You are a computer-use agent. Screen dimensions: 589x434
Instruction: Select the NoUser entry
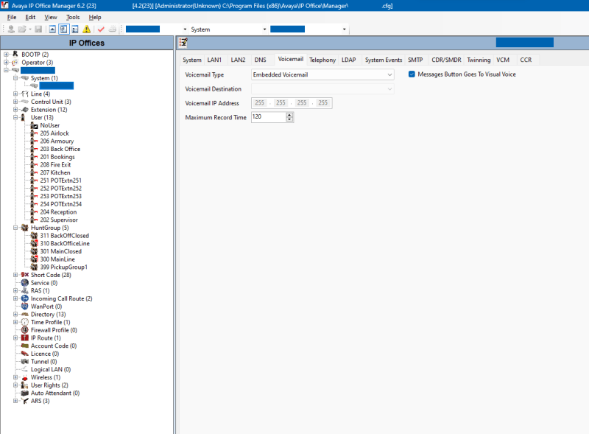coord(50,125)
